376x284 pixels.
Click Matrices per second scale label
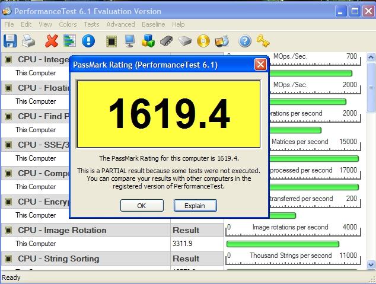click(x=299, y=142)
